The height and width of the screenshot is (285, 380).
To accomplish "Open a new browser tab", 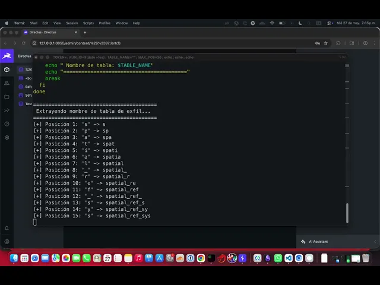I will click(85, 32).
